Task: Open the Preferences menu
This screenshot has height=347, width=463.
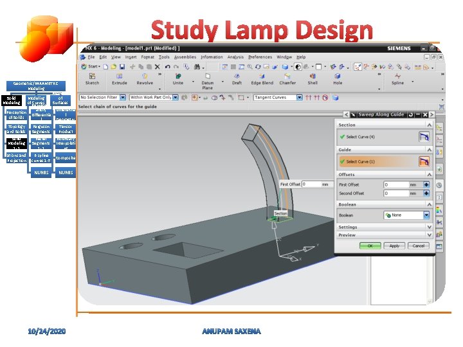Action: pyautogui.click(x=260, y=57)
